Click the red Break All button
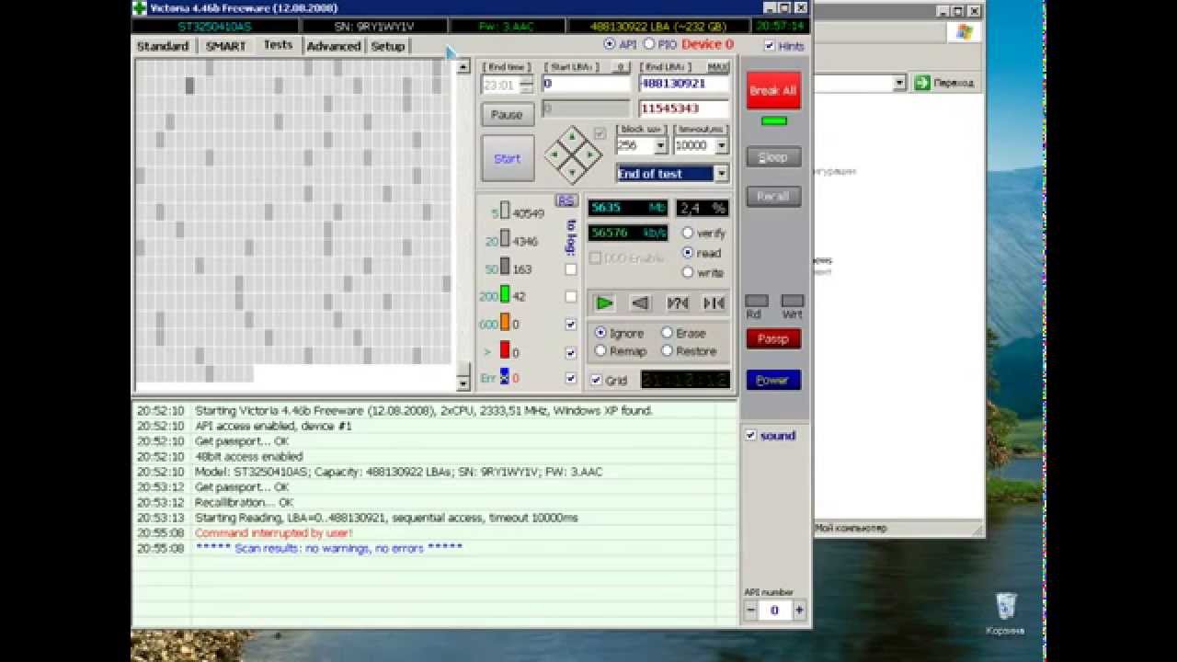Screen dimensions: 1177x662 click(773, 90)
